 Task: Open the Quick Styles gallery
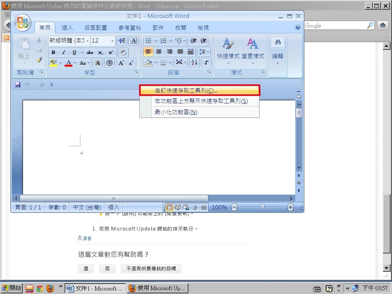228,51
